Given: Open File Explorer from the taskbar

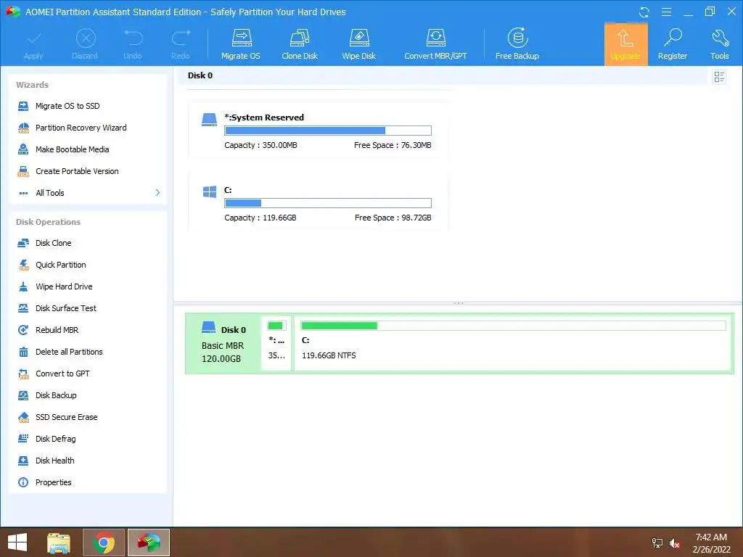Looking at the screenshot, I should tap(59, 542).
